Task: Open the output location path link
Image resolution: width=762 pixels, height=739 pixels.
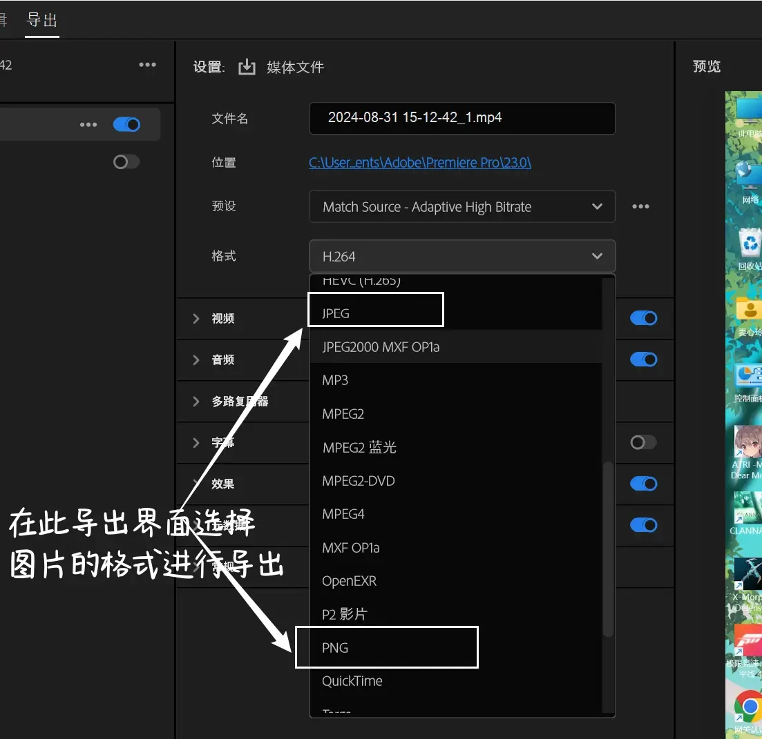Action: coord(420,163)
